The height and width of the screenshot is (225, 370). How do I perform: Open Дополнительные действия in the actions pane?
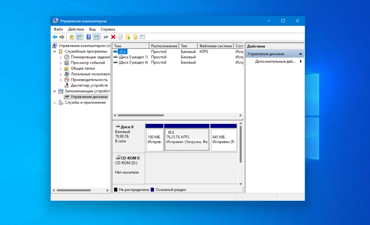click(275, 61)
